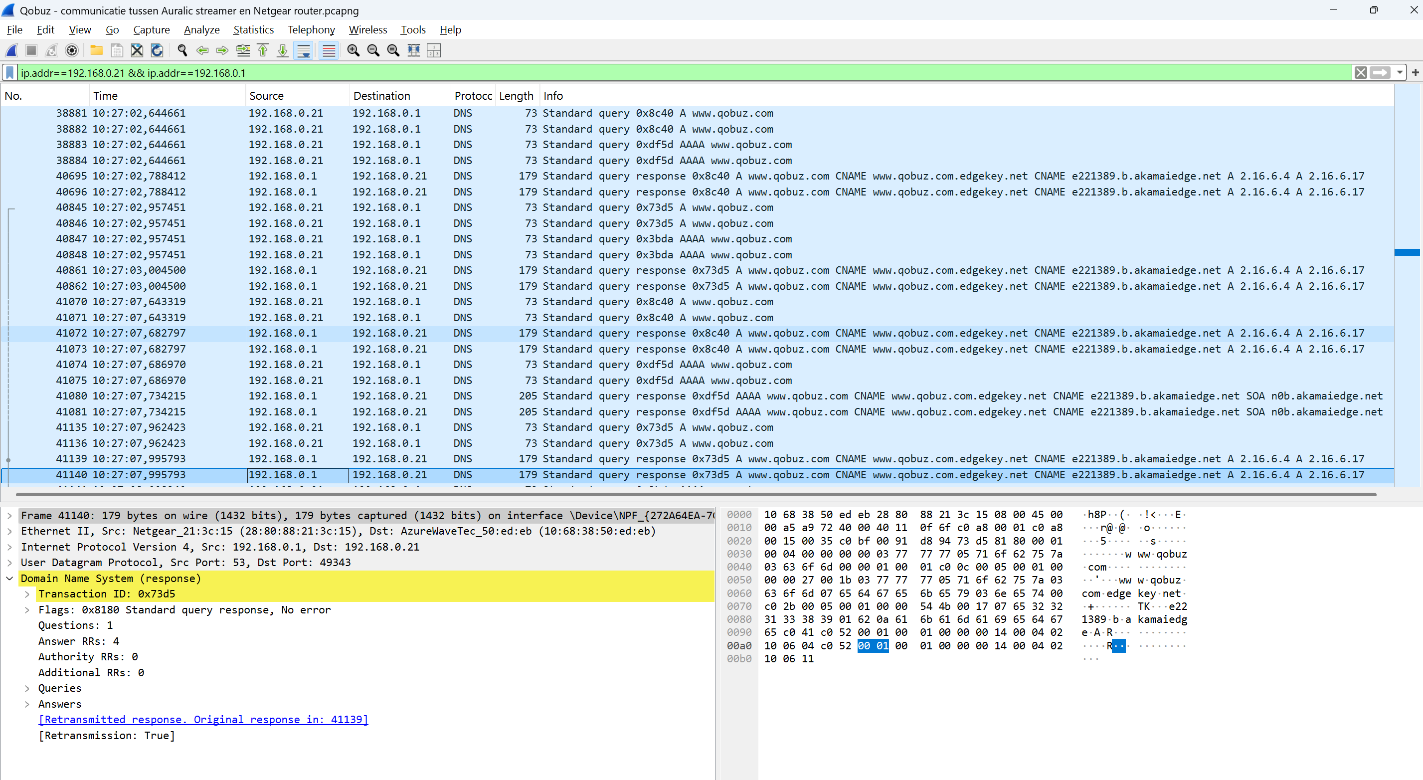Image resolution: width=1423 pixels, height=780 pixels.
Task: Sort packets by the Info column
Action: point(966,96)
